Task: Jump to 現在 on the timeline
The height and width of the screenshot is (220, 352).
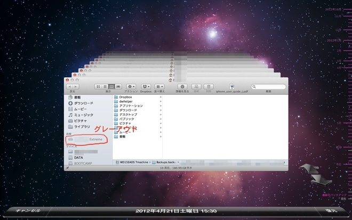Action: point(343,199)
